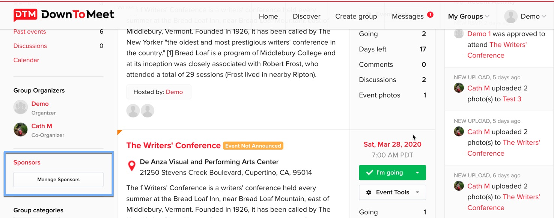Click the gear icon in Event Tools
The height and width of the screenshot is (218, 554).
coord(369,192)
